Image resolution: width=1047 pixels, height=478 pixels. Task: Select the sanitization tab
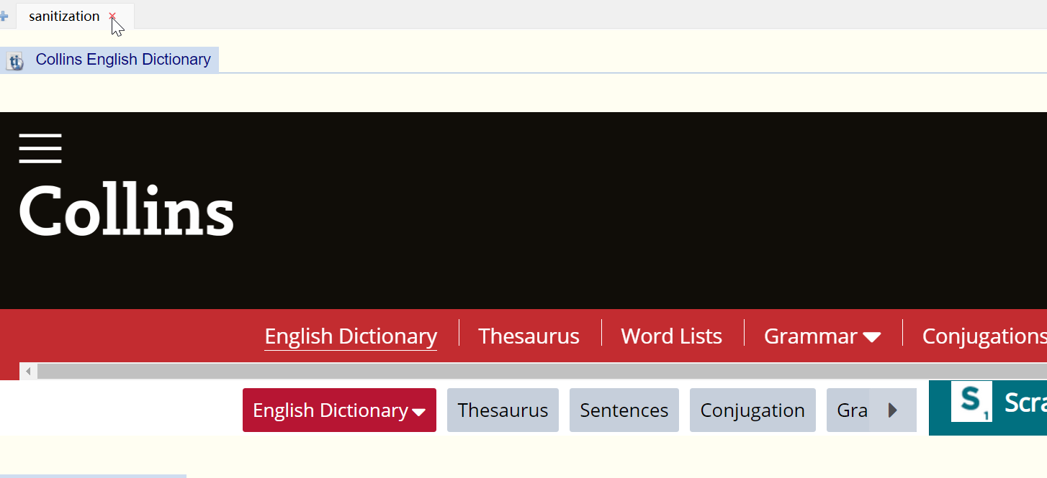point(64,16)
